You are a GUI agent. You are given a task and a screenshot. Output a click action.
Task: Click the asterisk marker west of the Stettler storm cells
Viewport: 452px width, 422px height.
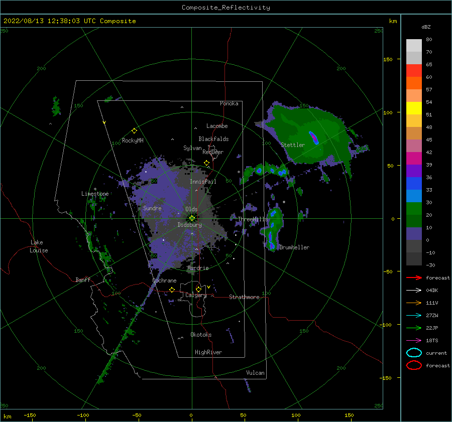pyautogui.click(x=239, y=172)
